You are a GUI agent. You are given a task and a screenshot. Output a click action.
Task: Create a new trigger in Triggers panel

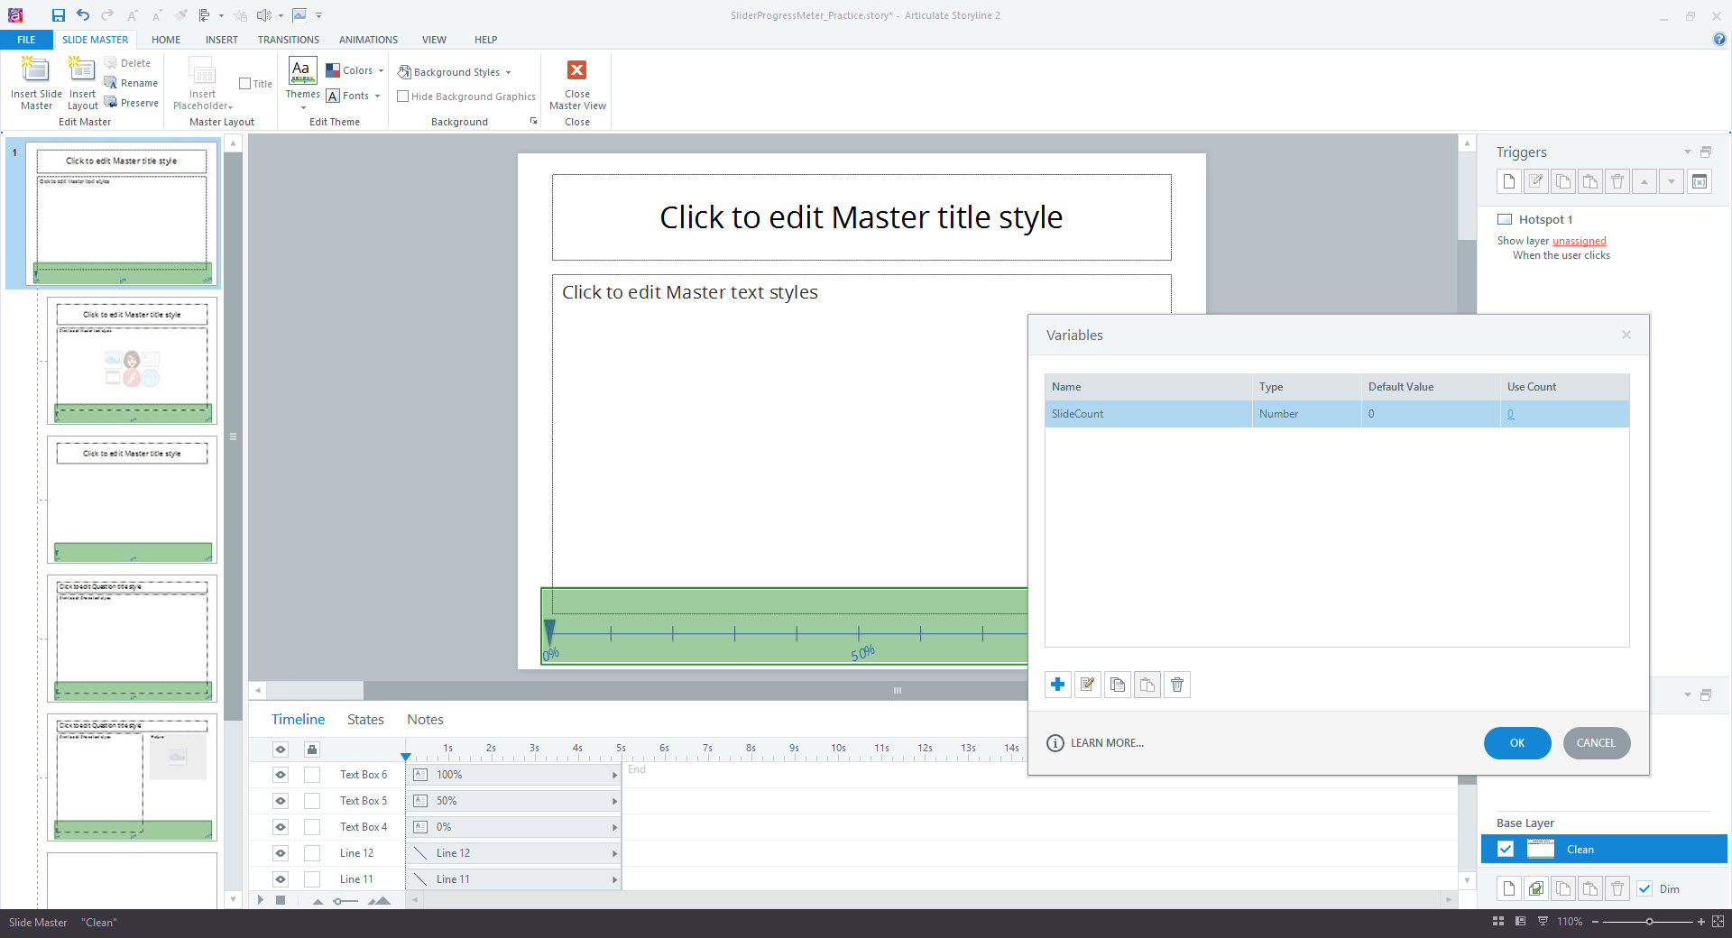(1509, 181)
